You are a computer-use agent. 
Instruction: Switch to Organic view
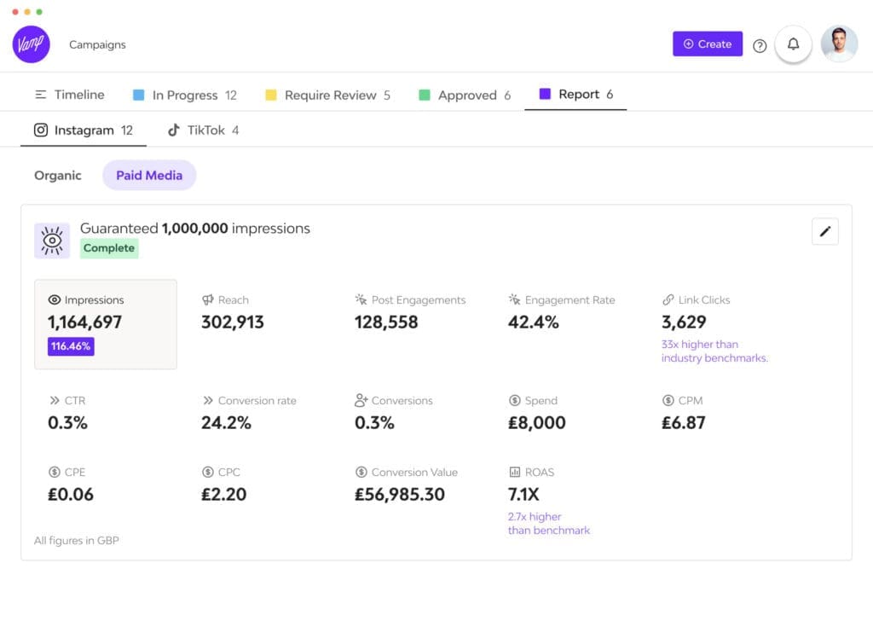(58, 176)
